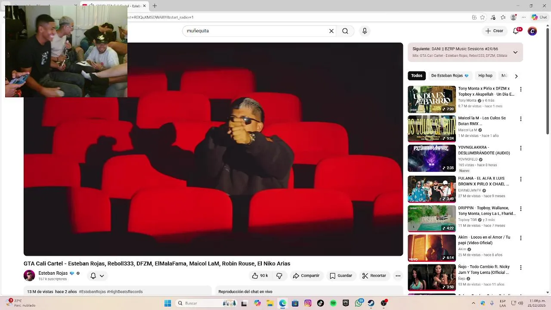Viewport: 551px width, 310px height.
Task: Click the Guardar button
Action: click(341, 276)
